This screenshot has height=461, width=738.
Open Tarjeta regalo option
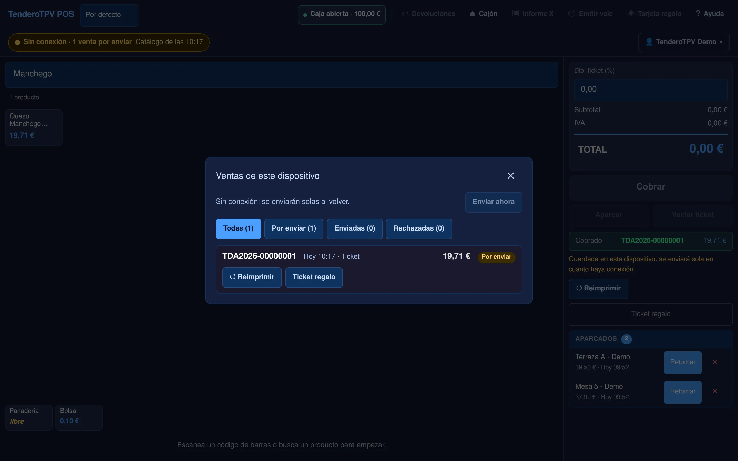click(654, 14)
